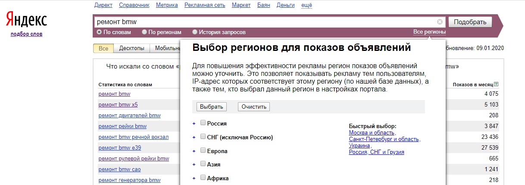Check the Россия region checkbox

(x=203, y=123)
